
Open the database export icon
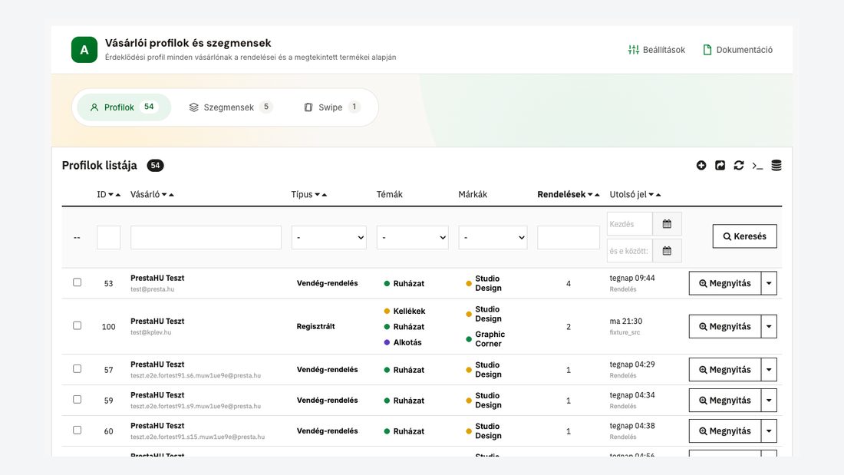(x=776, y=165)
